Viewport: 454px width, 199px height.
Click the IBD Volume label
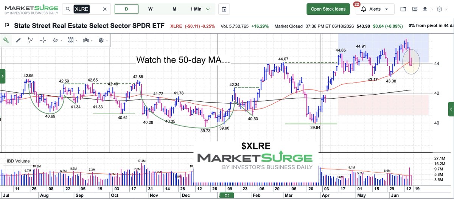tap(18, 161)
